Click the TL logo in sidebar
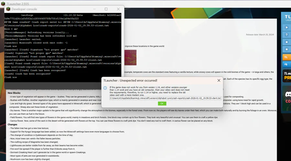Screen dimensions: 291x161 pyautogui.click(x=288, y=18)
